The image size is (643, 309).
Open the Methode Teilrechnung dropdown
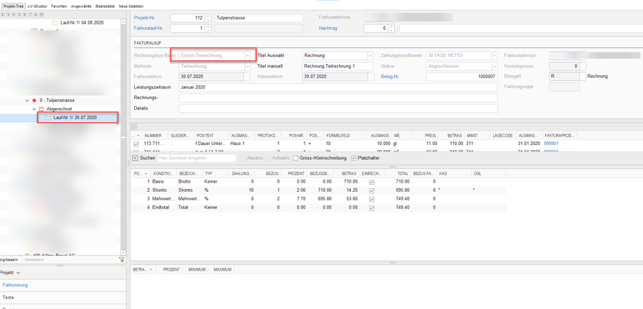point(247,66)
